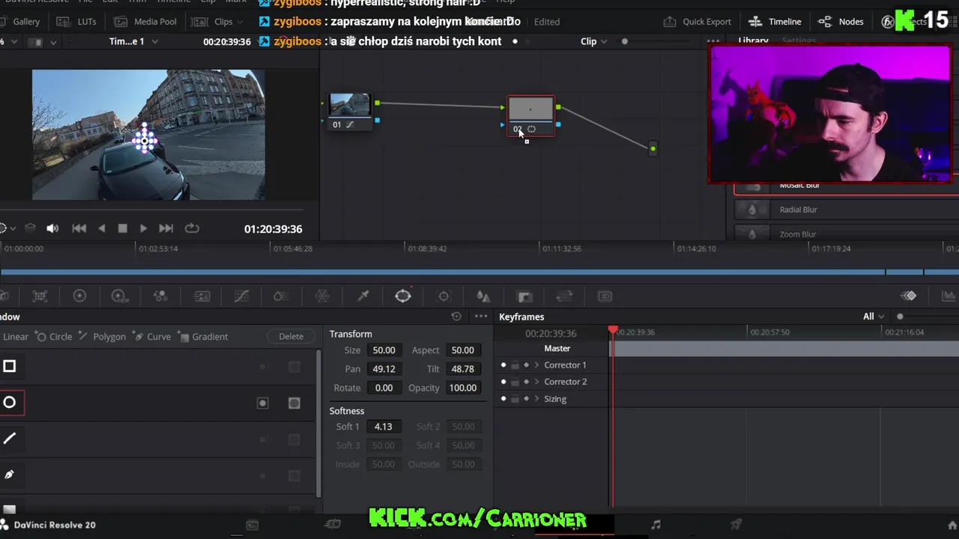The width and height of the screenshot is (959, 539).
Task: Open the RGB Mixer palette
Action: point(160,296)
